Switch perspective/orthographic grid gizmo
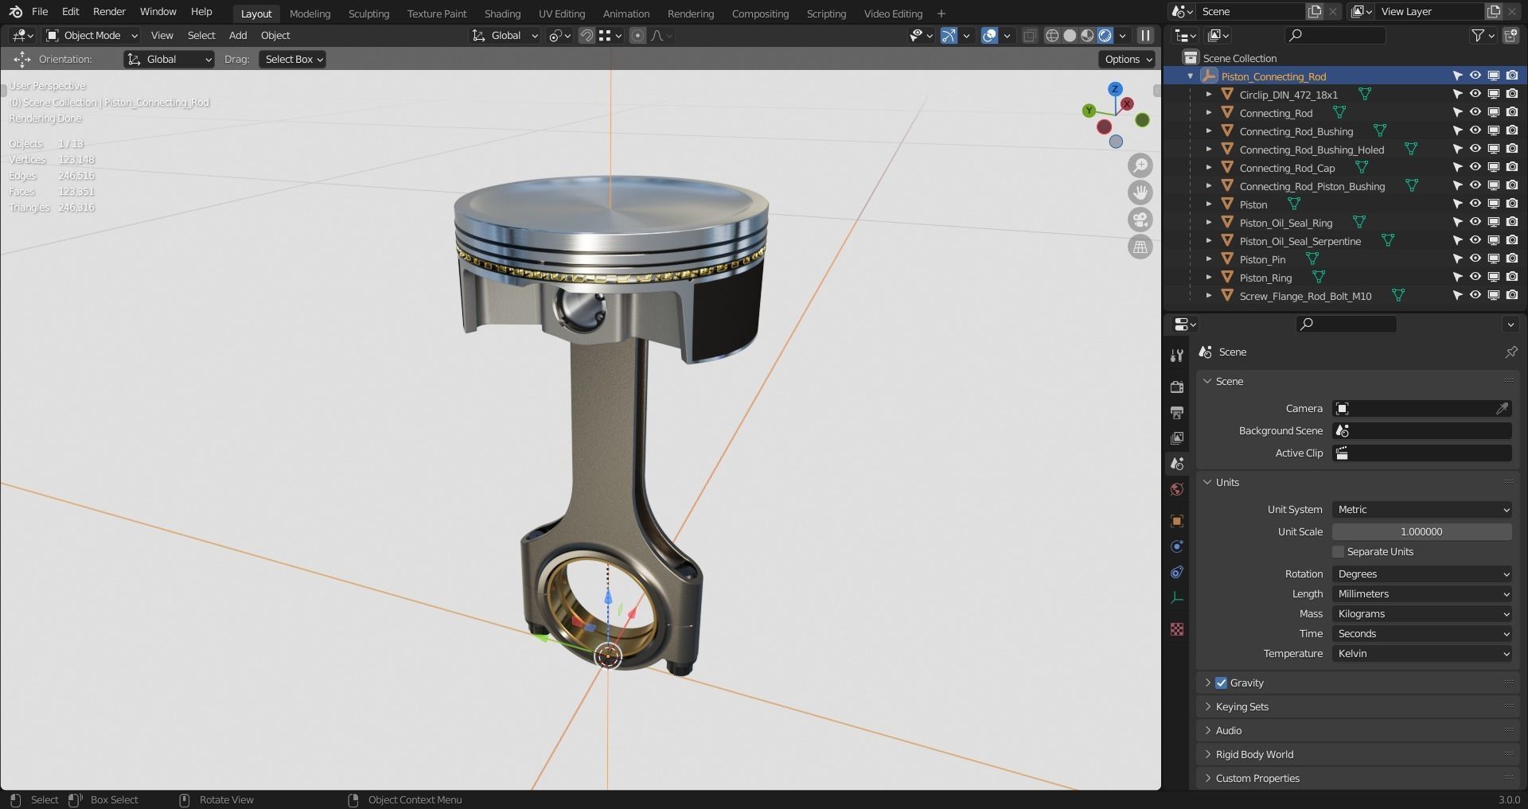The width and height of the screenshot is (1528, 809). click(x=1140, y=247)
